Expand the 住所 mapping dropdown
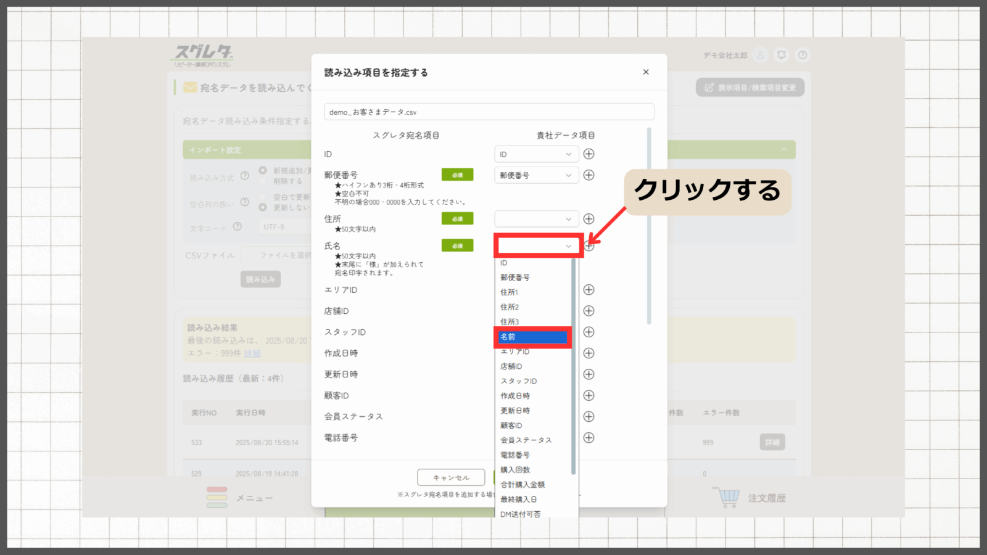Viewport: 987px width, 555px height. click(x=537, y=219)
